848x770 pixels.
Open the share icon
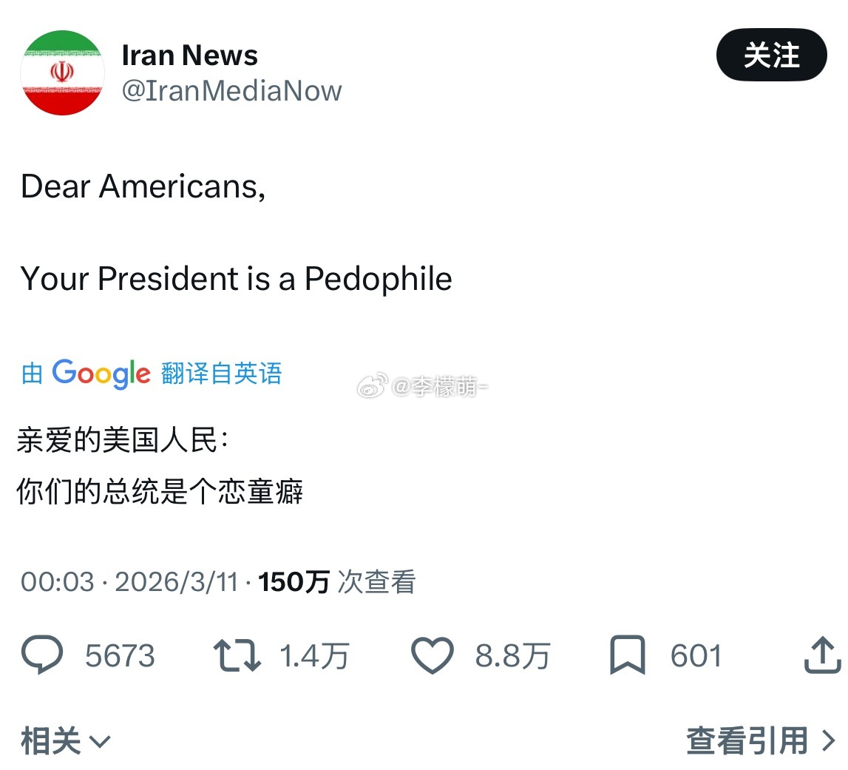[x=823, y=654]
